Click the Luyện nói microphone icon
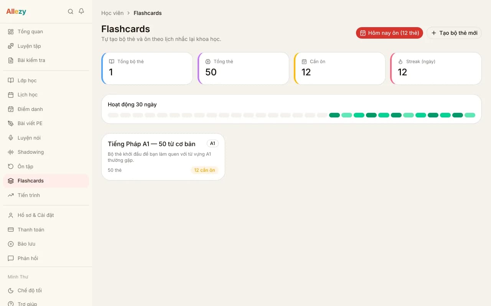The image size is (491, 306). (11, 138)
